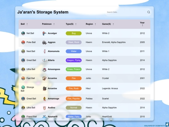The image size is (169, 127).
Task: Select the Alomomola name text
Action: pyautogui.click(x=54, y=51)
